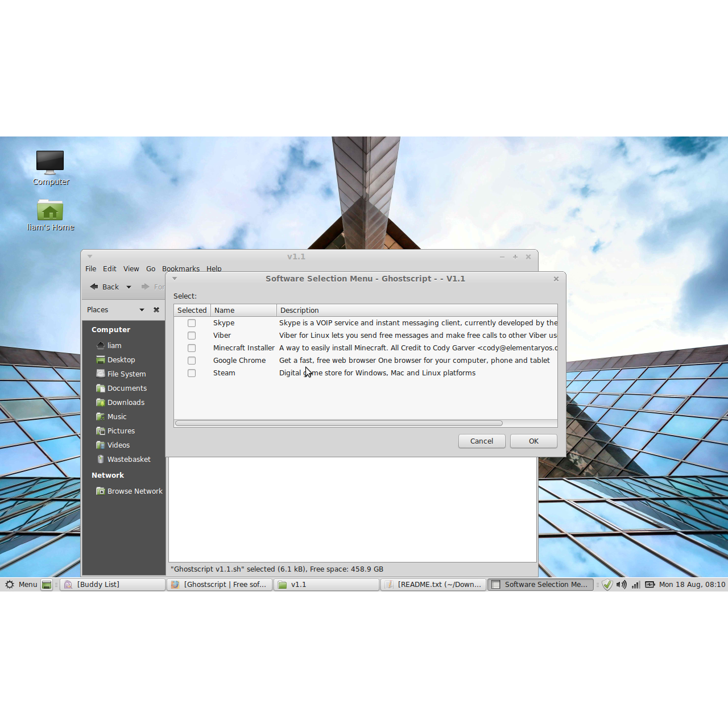Open the Bookmarks menu

tap(180, 268)
